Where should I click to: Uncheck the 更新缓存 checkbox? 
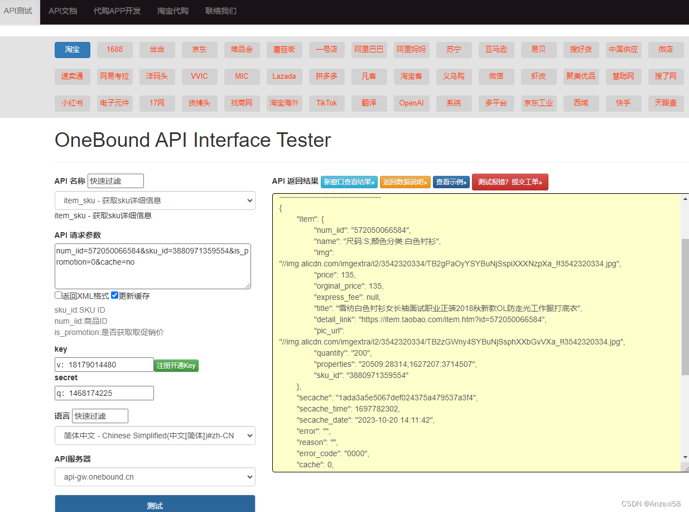coord(114,295)
